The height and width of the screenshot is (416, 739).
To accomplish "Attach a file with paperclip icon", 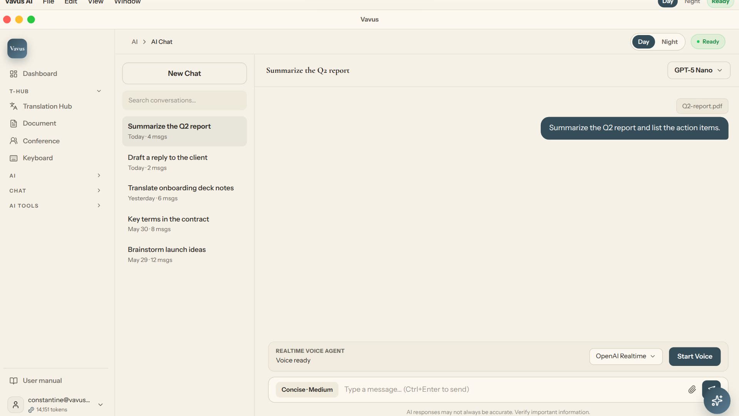I will point(692,389).
